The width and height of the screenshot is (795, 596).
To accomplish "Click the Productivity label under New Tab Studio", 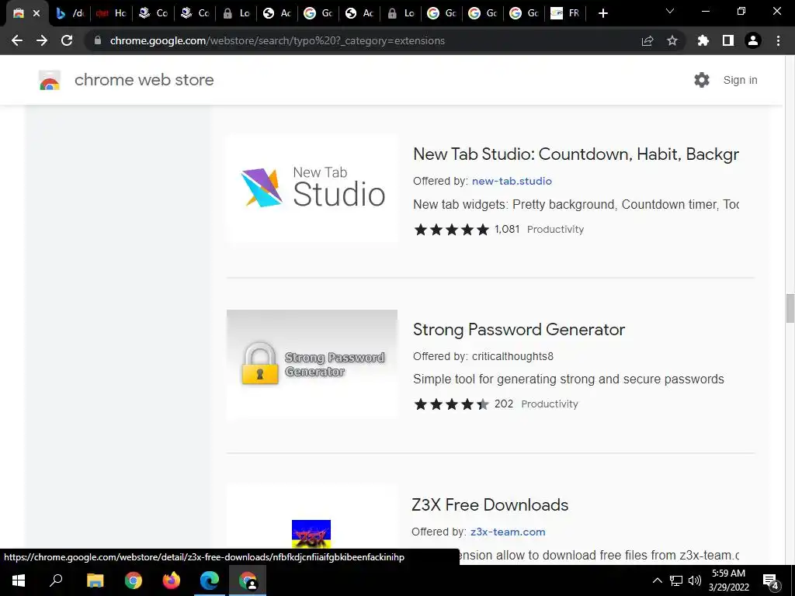I will [x=555, y=230].
